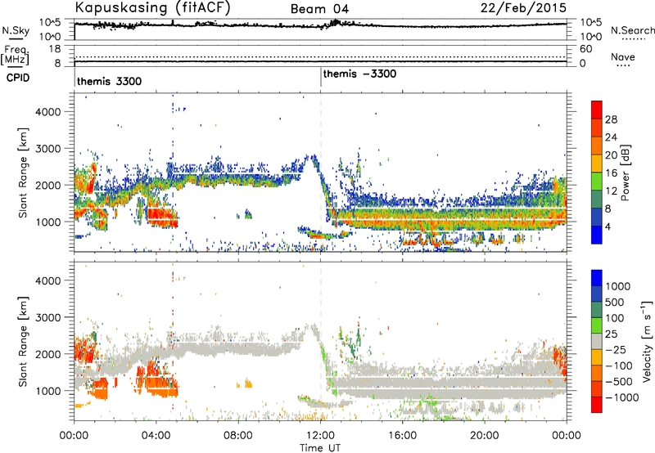Click the "themis -3300" CPID text

pos(359,74)
